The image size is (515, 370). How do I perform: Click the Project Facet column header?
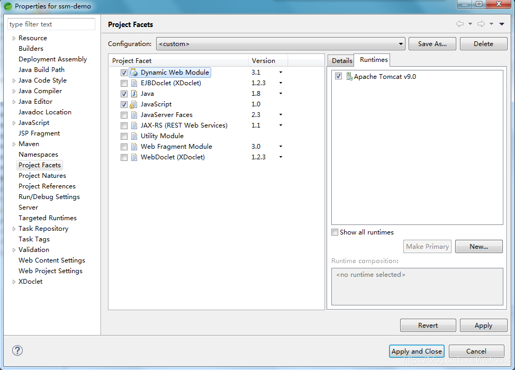pos(178,61)
